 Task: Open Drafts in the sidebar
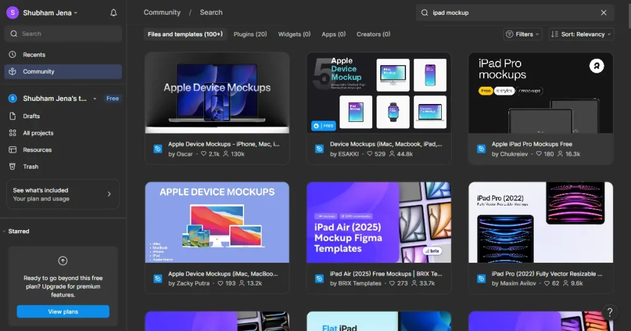(63, 116)
